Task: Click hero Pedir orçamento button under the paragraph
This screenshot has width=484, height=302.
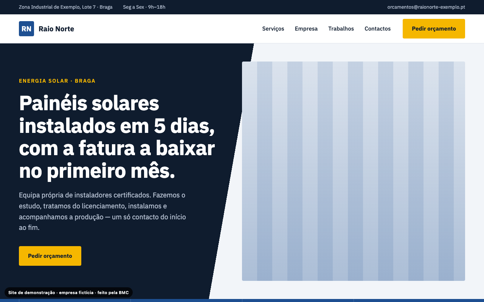Action: (x=50, y=256)
